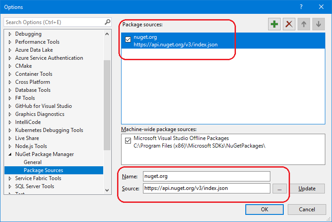
Task: Click the Name input field
Action: pos(206,176)
